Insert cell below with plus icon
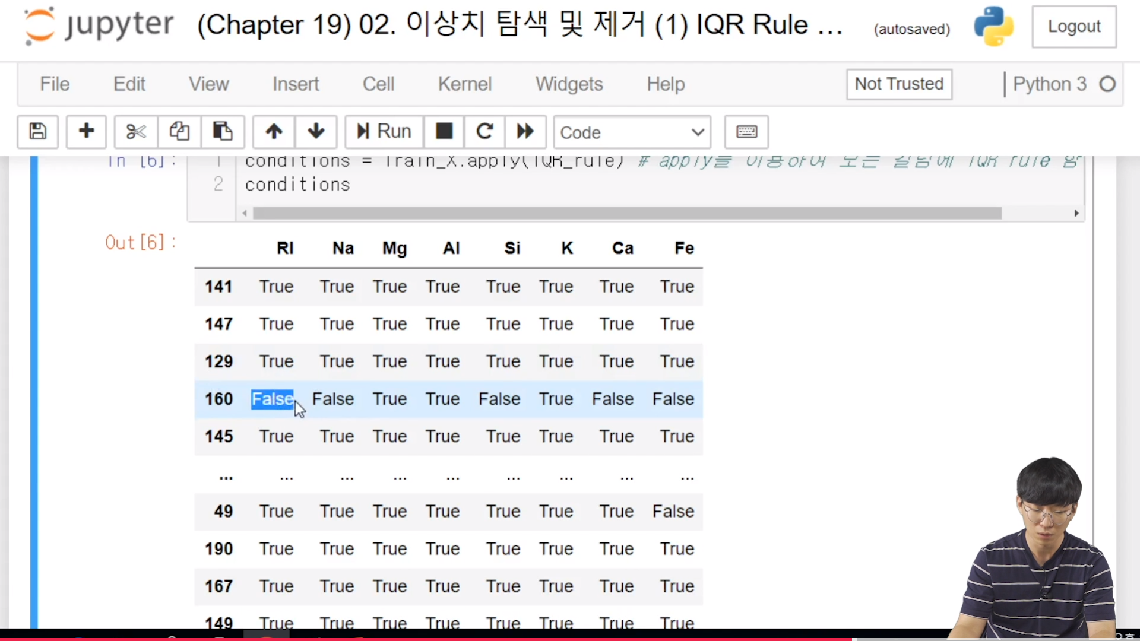1140x641 pixels. point(86,131)
